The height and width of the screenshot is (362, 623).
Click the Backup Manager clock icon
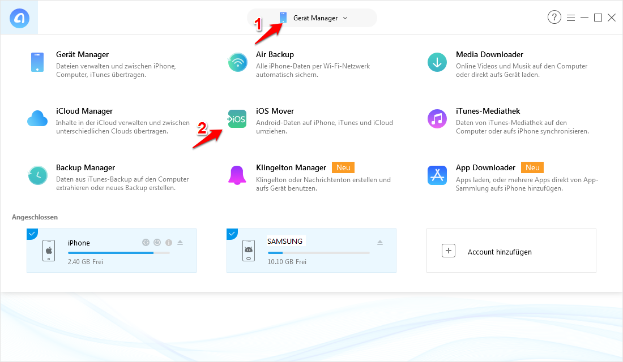tap(38, 175)
